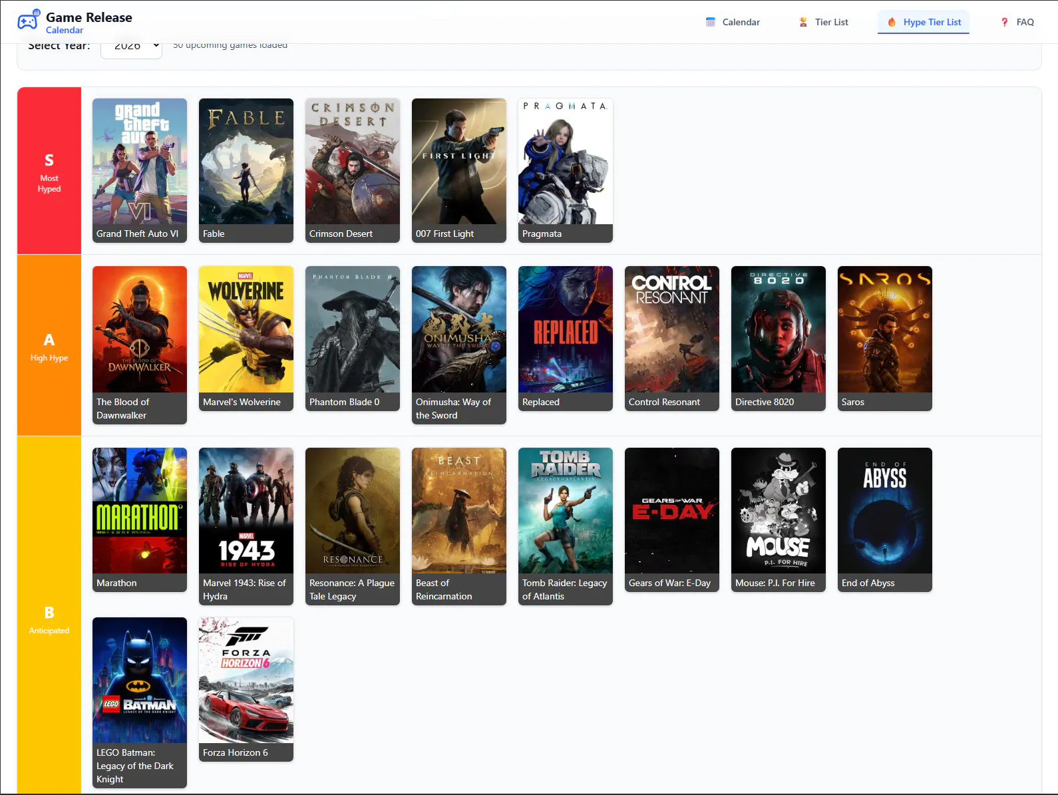Open the LEGO Batman game card
The height and width of the screenshot is (795, 1058).
140,703
